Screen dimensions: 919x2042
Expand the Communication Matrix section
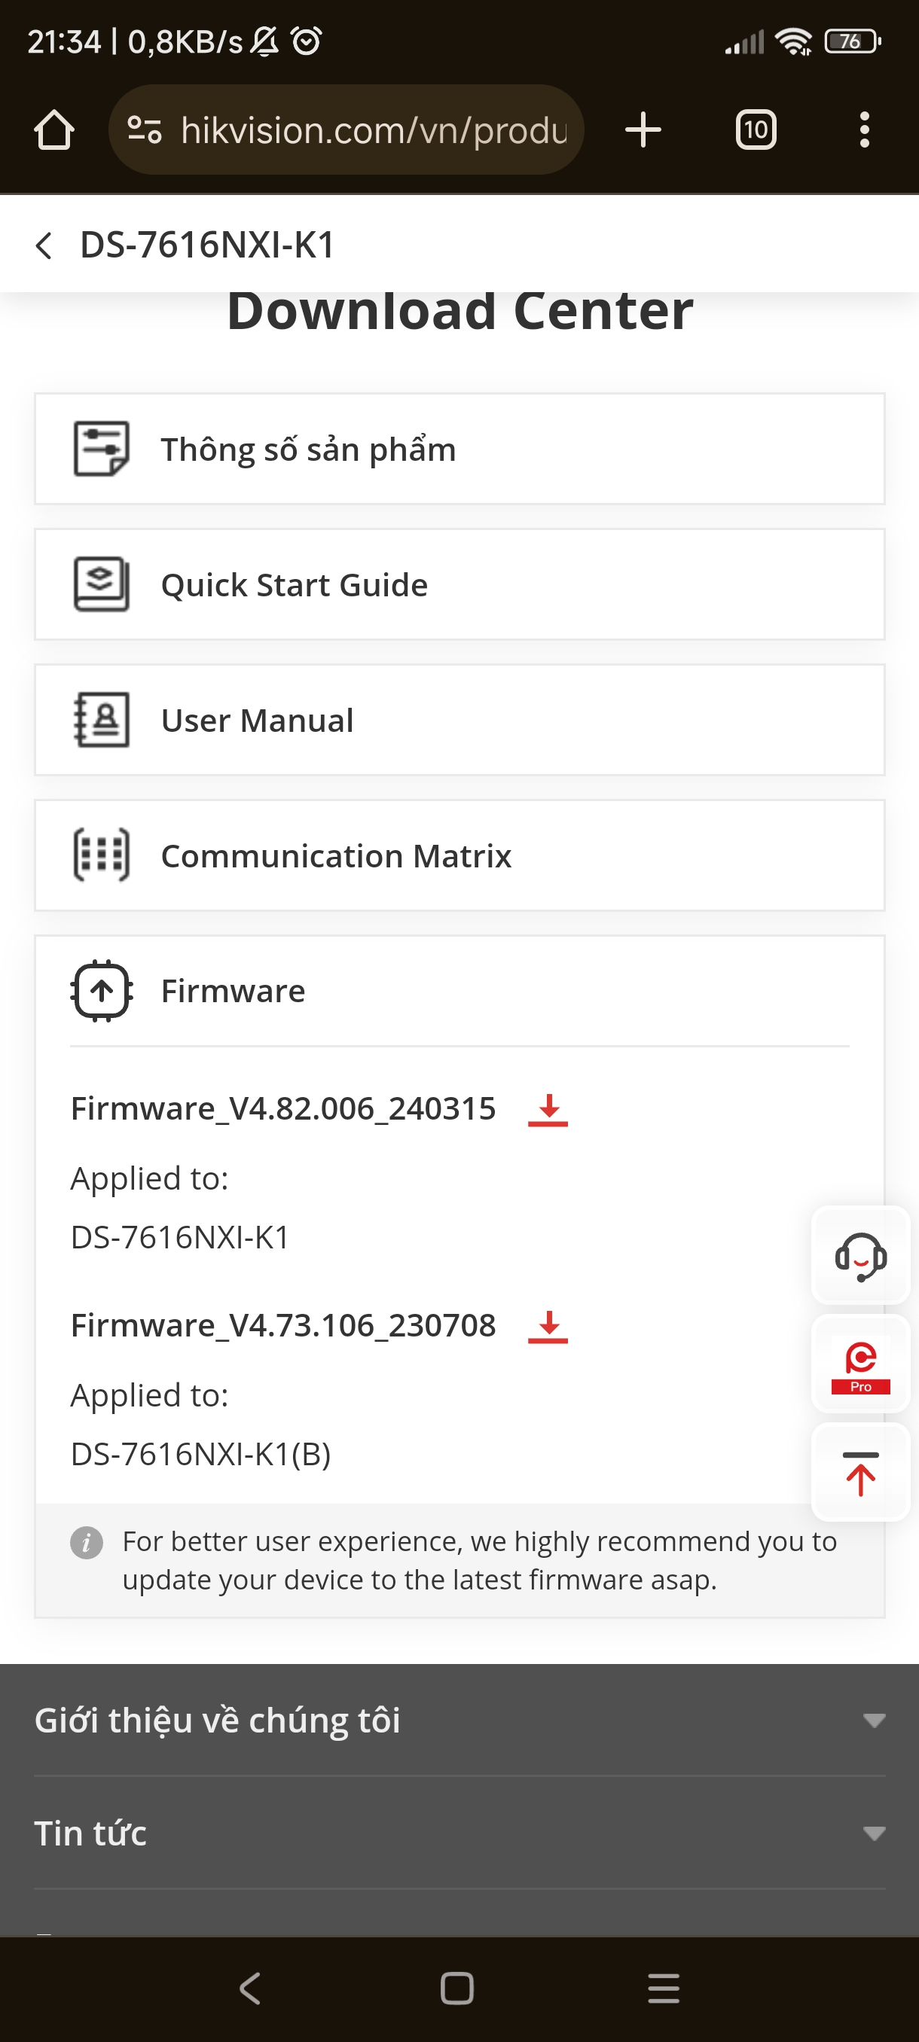tap(459, 856)
